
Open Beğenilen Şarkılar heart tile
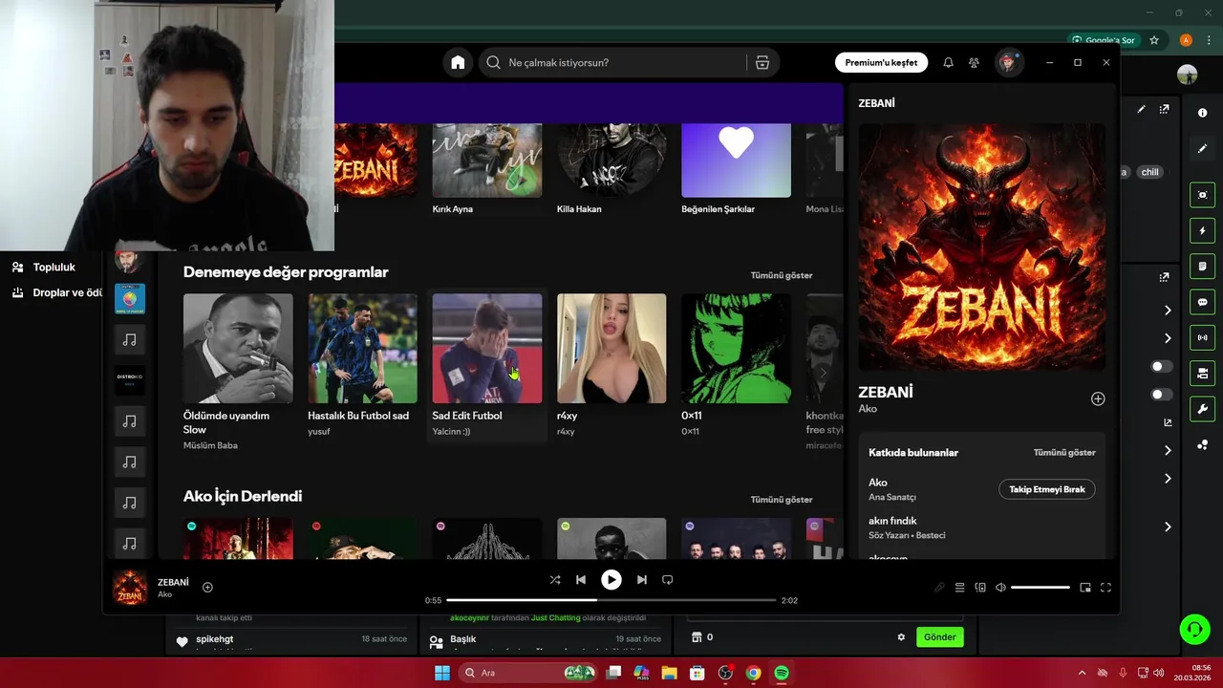[736, 169]
